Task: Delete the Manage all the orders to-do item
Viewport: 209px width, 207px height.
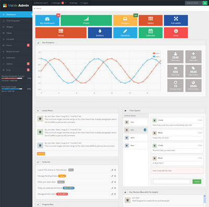Action: point(115,194)
